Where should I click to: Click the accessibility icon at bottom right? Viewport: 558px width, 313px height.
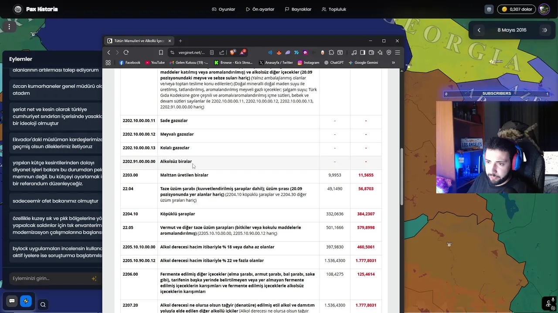549,303
